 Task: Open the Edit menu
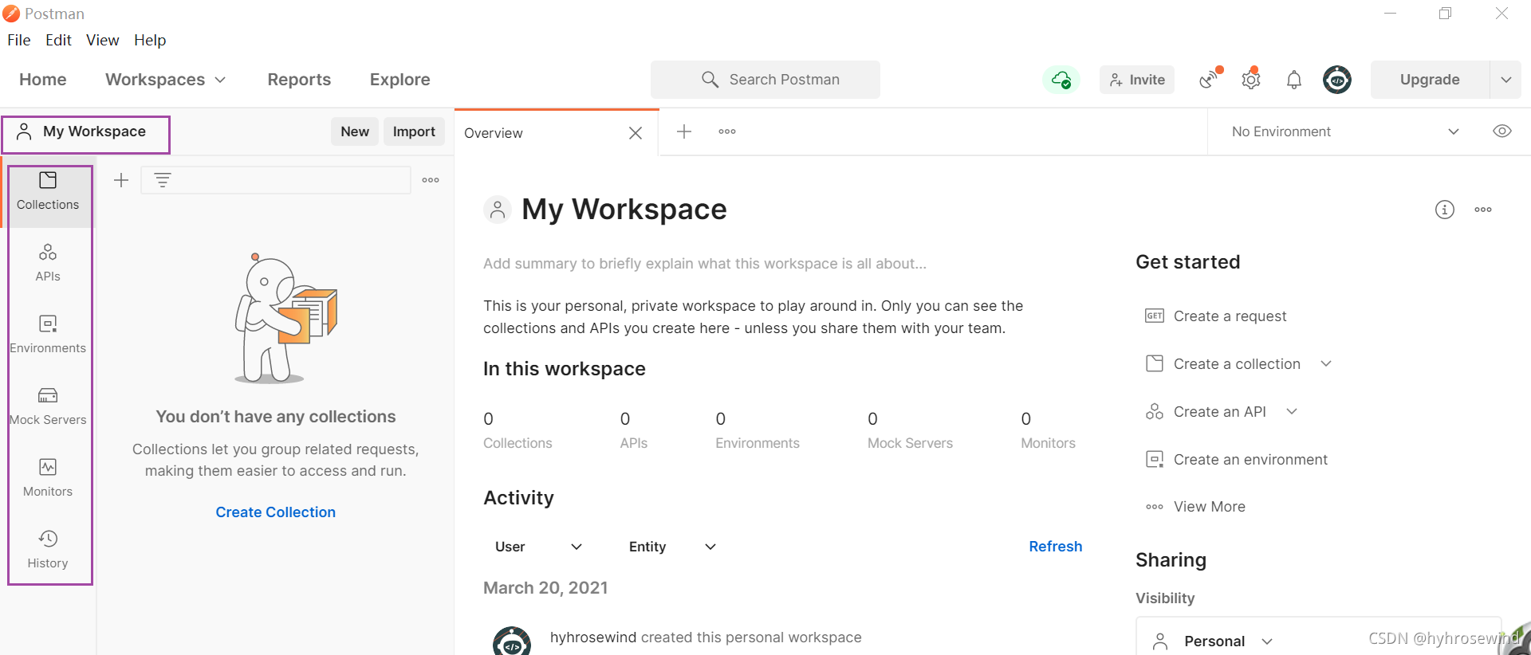pos(58,40)
